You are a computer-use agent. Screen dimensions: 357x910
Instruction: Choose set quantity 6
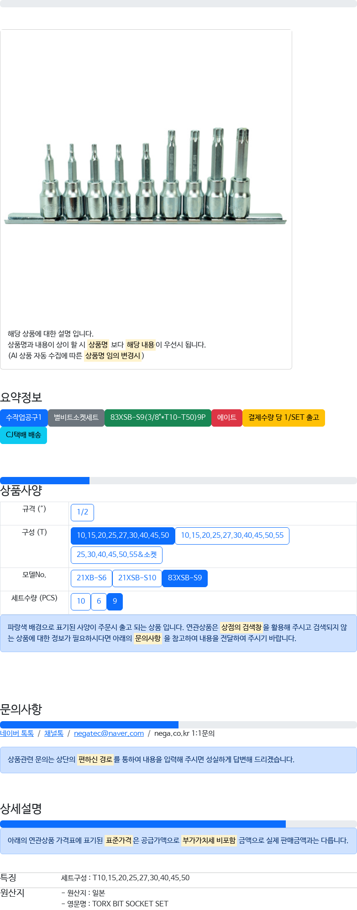tap(99, 601)
